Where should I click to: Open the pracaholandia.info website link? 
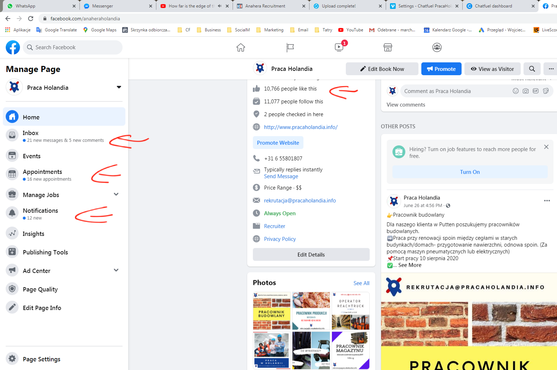[x=301, y=127]
